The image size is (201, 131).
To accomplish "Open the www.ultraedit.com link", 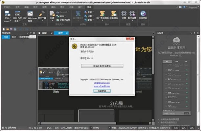I will [102, 86].
